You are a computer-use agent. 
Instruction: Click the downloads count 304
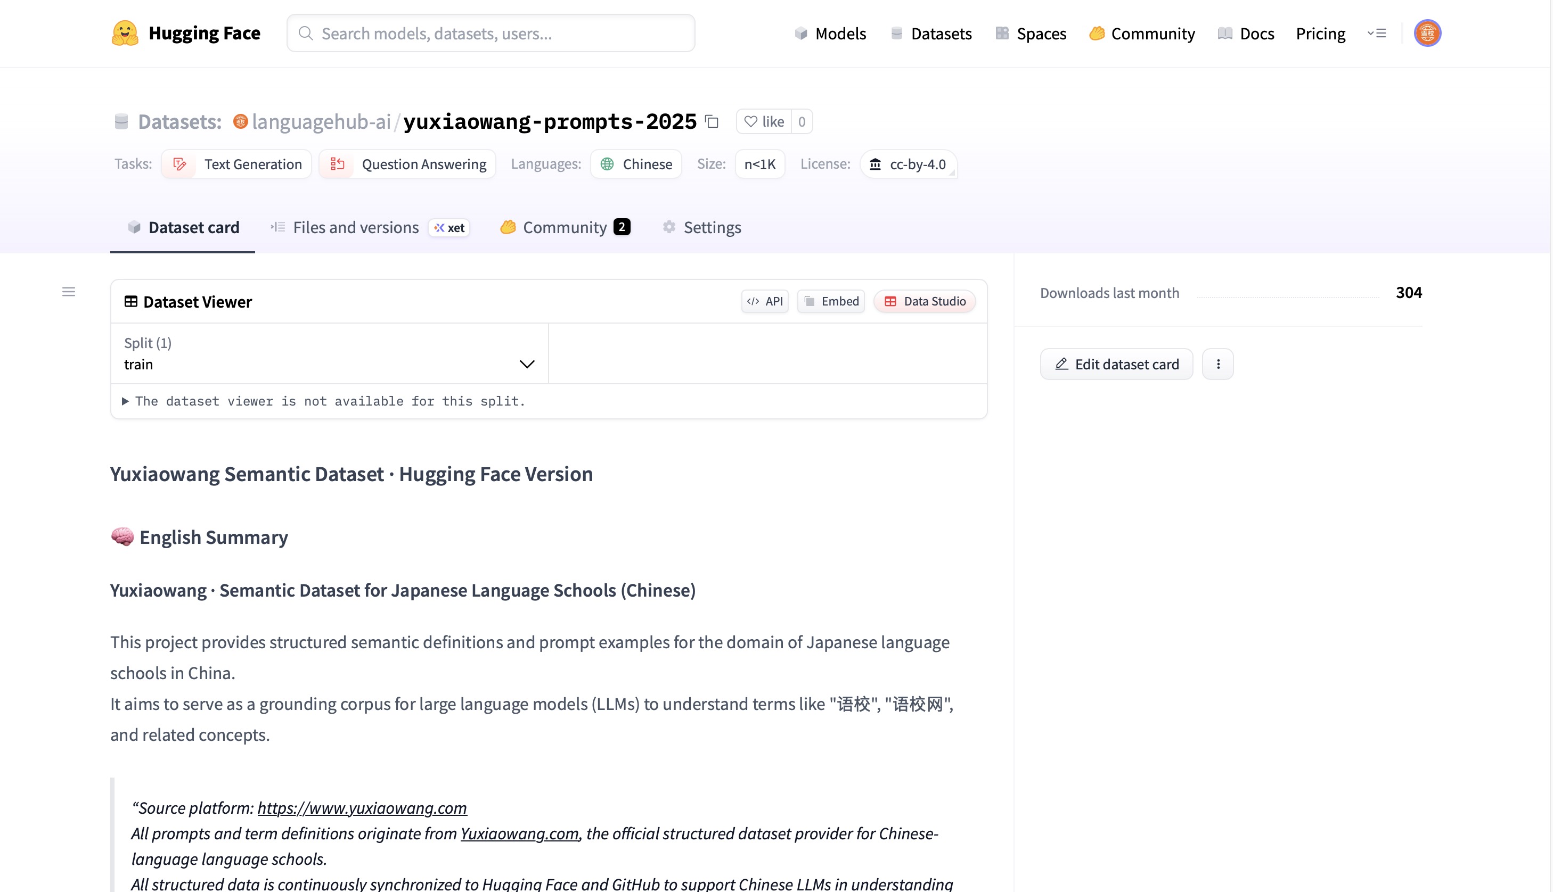click(1409, 292)
